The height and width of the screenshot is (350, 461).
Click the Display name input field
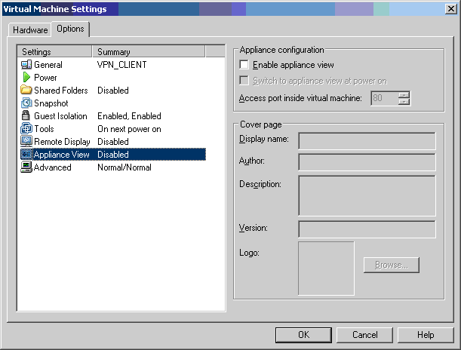367,141
